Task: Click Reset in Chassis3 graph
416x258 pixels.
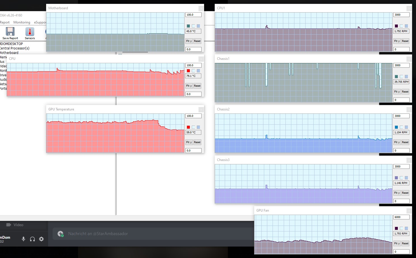Action: click(x=405, y=193)
